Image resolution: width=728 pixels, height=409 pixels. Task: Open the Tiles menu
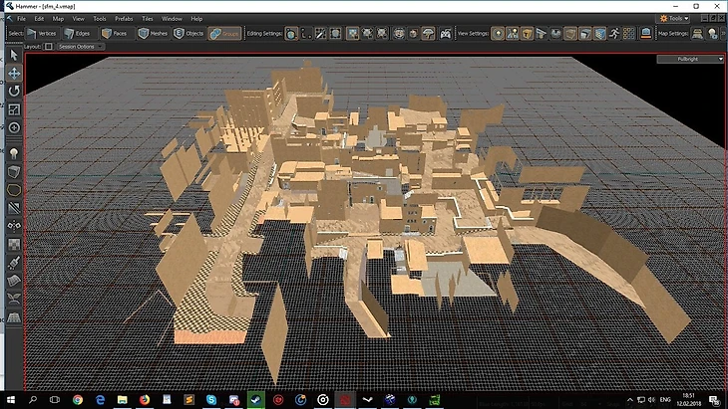(x=148, y=18)
